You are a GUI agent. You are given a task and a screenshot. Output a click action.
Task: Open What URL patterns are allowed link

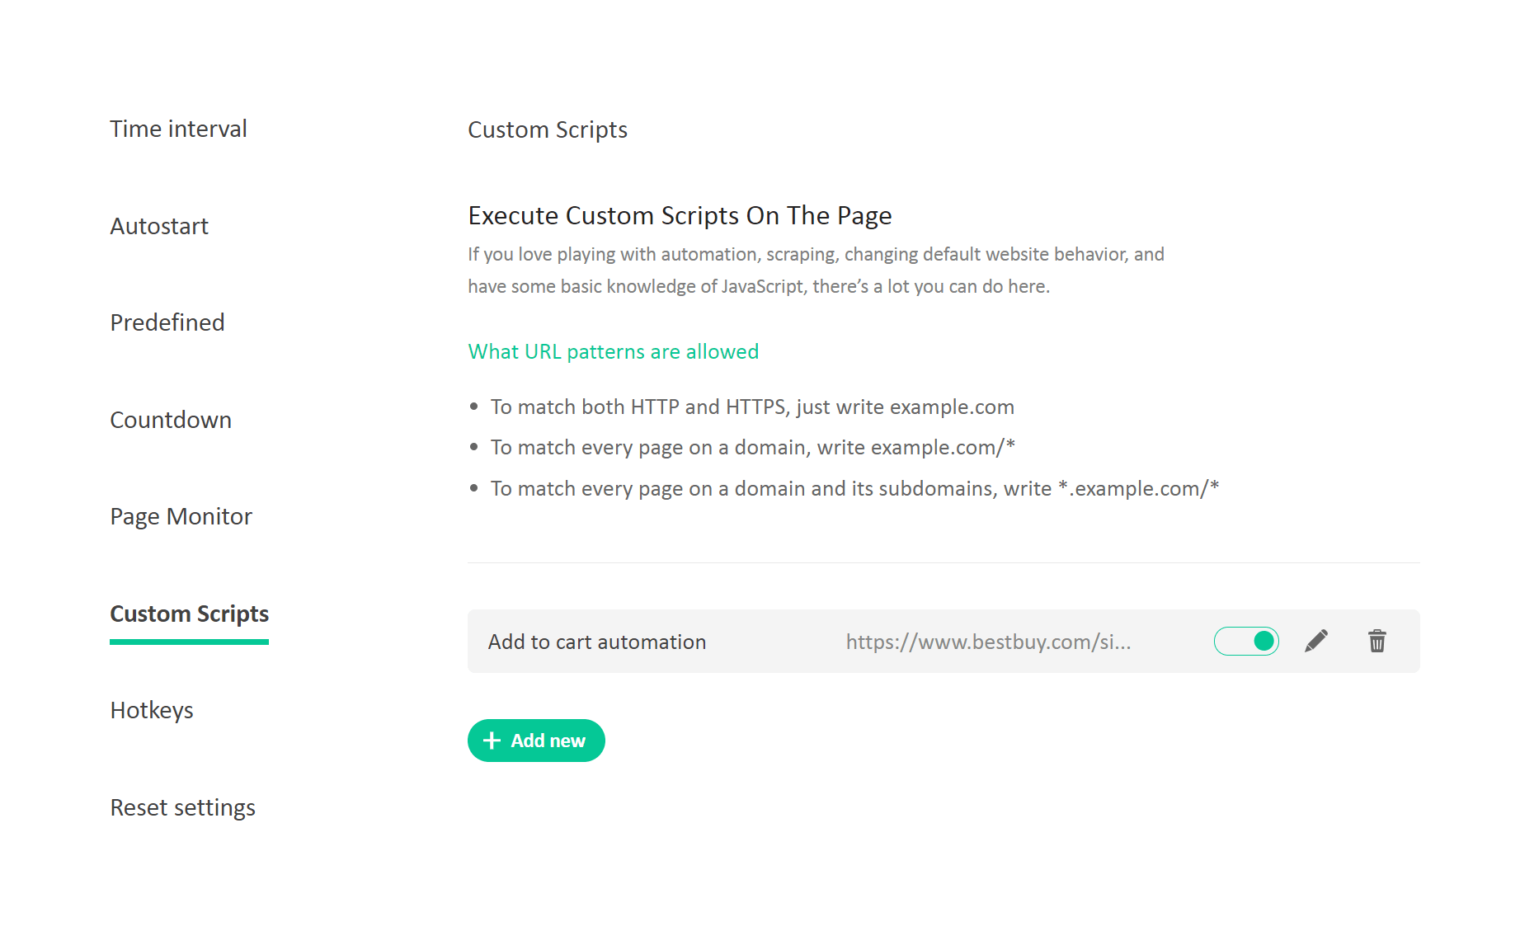pos(613,351)
